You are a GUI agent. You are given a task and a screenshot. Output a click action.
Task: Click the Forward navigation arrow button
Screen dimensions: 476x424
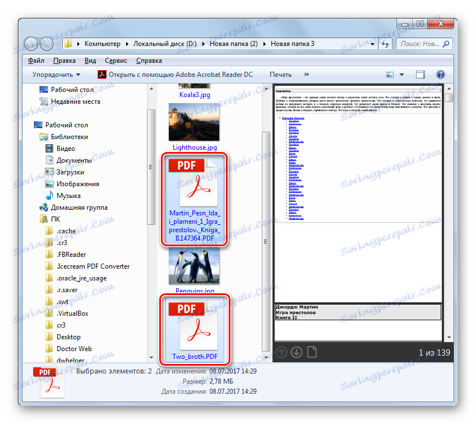(47, 44)
